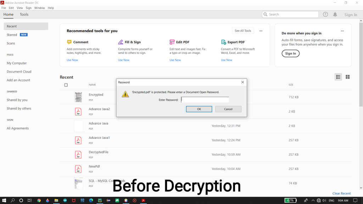The height and width of the screenshot is (204, 363).
Task: Click the Encrypted file thumbnail
Action: click(x=78, y=97)
